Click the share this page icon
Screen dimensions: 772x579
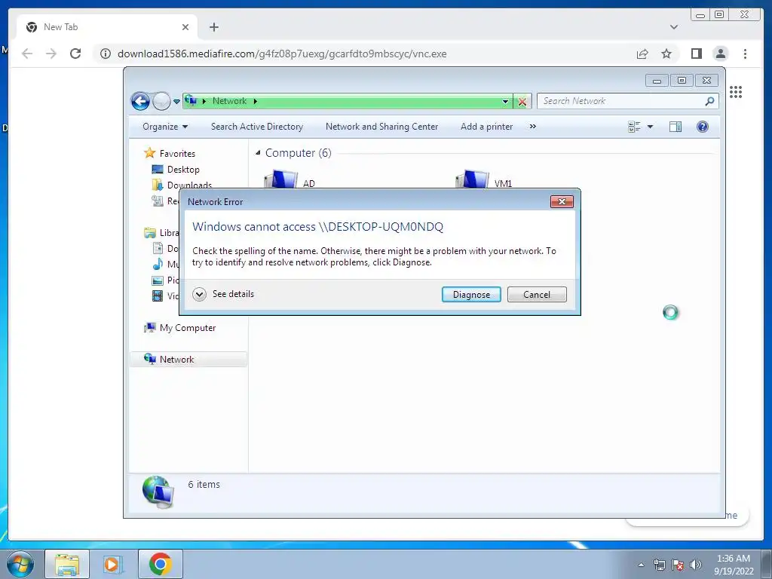click(x=642, y=54)
